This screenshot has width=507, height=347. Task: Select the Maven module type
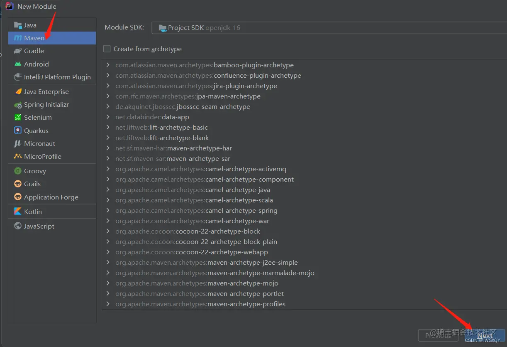[52, 38]
